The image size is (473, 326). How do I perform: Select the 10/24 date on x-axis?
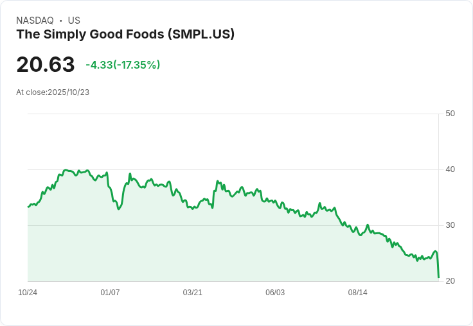(28, 293)
